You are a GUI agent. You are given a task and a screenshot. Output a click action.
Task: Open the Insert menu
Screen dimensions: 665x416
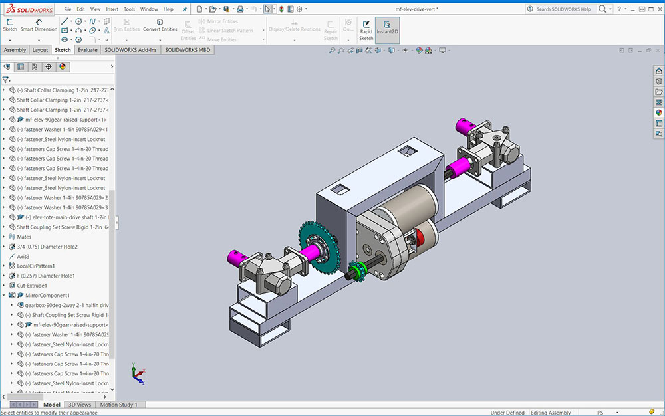pyautogui.click(x=112, y=9)
